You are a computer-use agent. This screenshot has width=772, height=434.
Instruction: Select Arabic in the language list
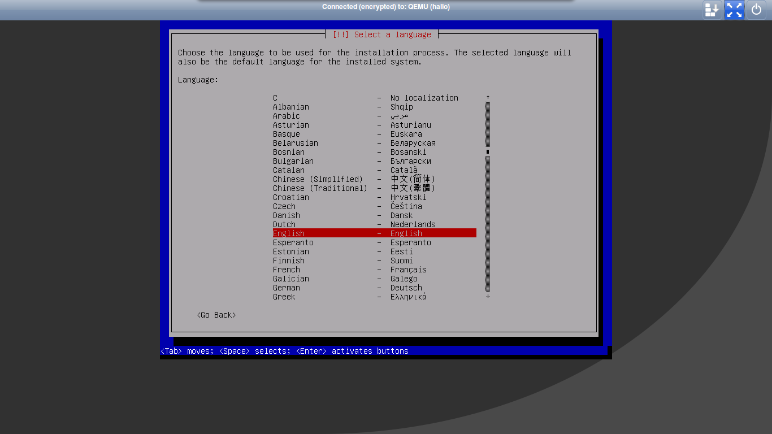375,116
